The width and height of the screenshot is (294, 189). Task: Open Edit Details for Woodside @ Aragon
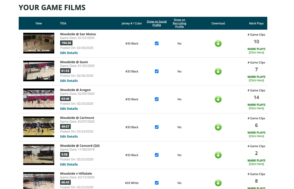[x=69, y=108]
